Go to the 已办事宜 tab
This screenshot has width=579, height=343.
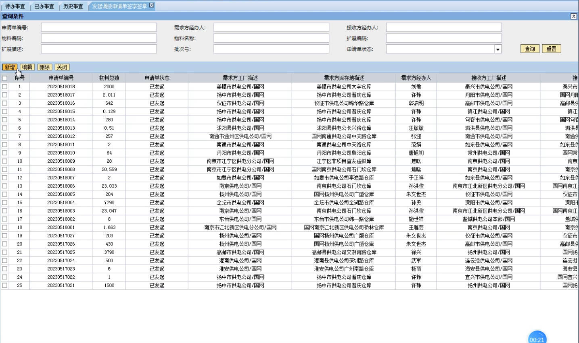pos(44,6)
